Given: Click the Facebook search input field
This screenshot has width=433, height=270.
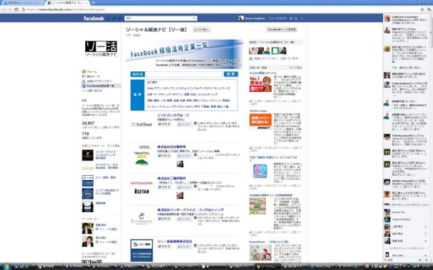Looking at the screenshot, I should coord(159,18).
